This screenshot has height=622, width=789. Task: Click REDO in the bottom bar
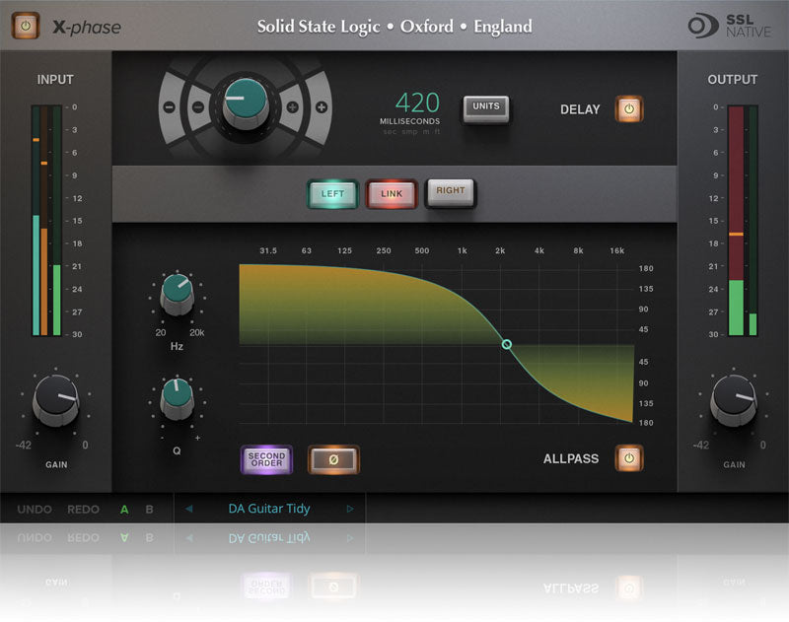tap(83, 510)
